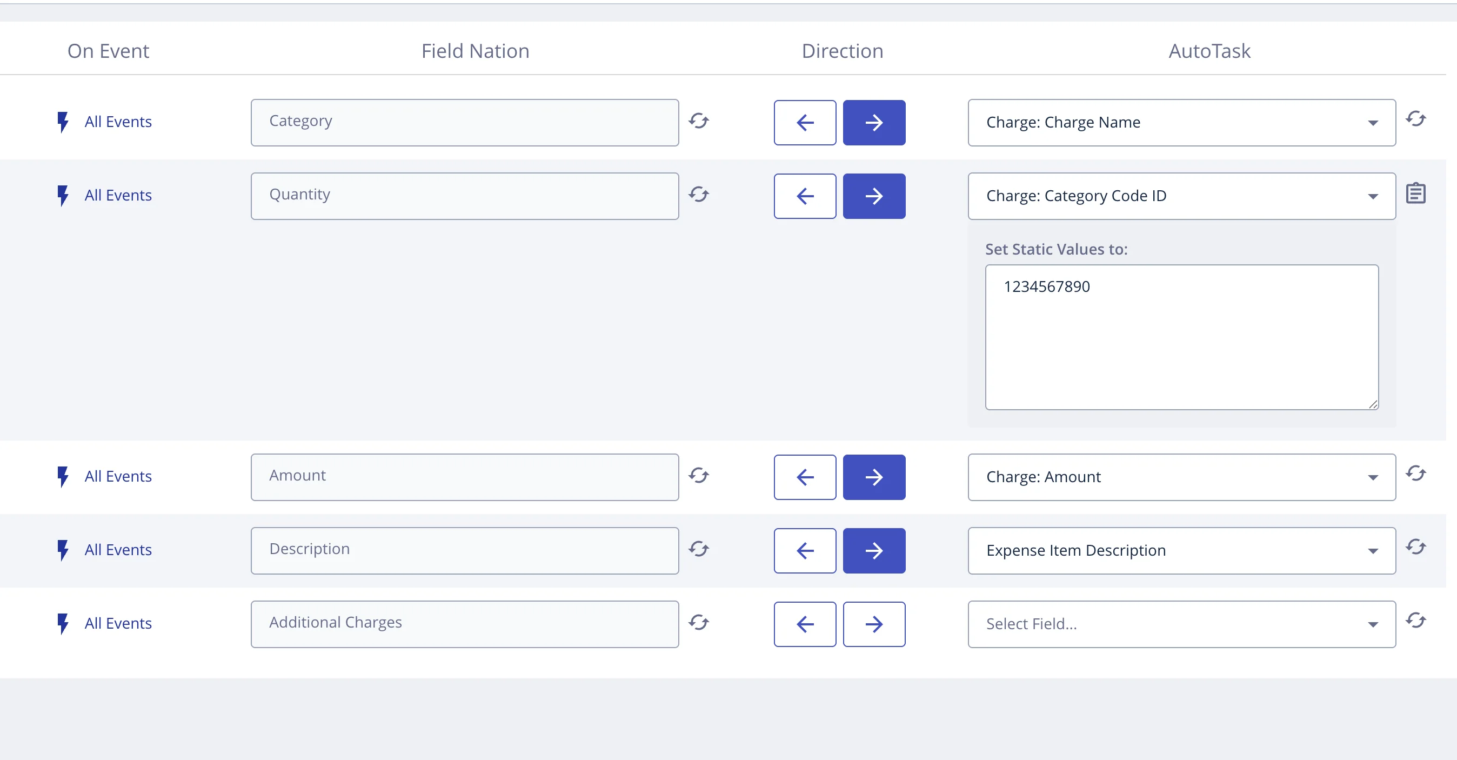Click the lightning bolt icon in Category row
This screenshot has width=1457, height=760.
(x=63, y=122)
